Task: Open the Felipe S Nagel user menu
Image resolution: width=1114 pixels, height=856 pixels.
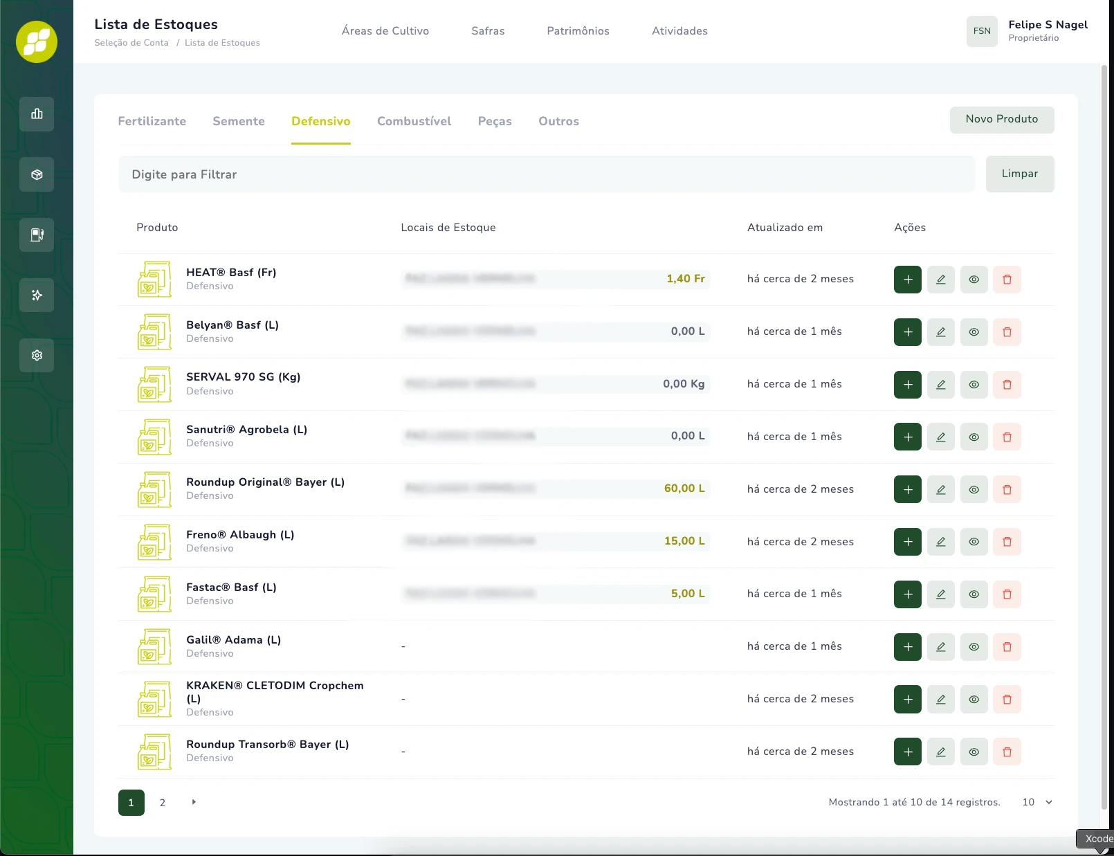Action: (x=1027, y=31)
